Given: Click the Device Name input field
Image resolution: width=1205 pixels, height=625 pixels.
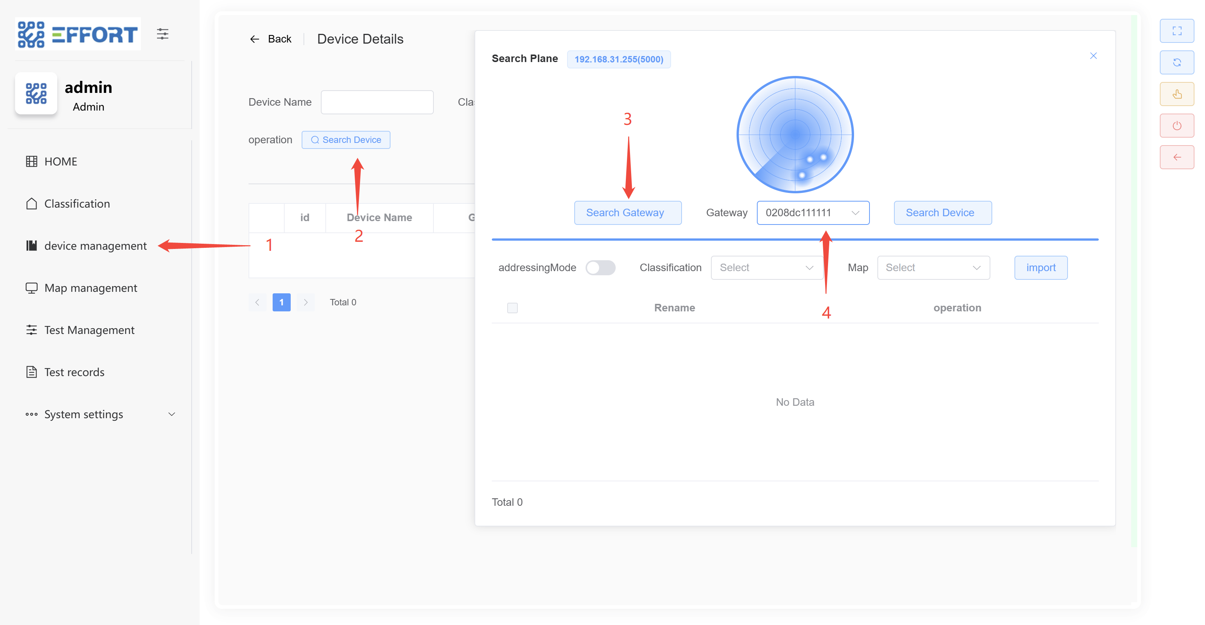Looking at the screenshot, I should [x=377, y=102].
